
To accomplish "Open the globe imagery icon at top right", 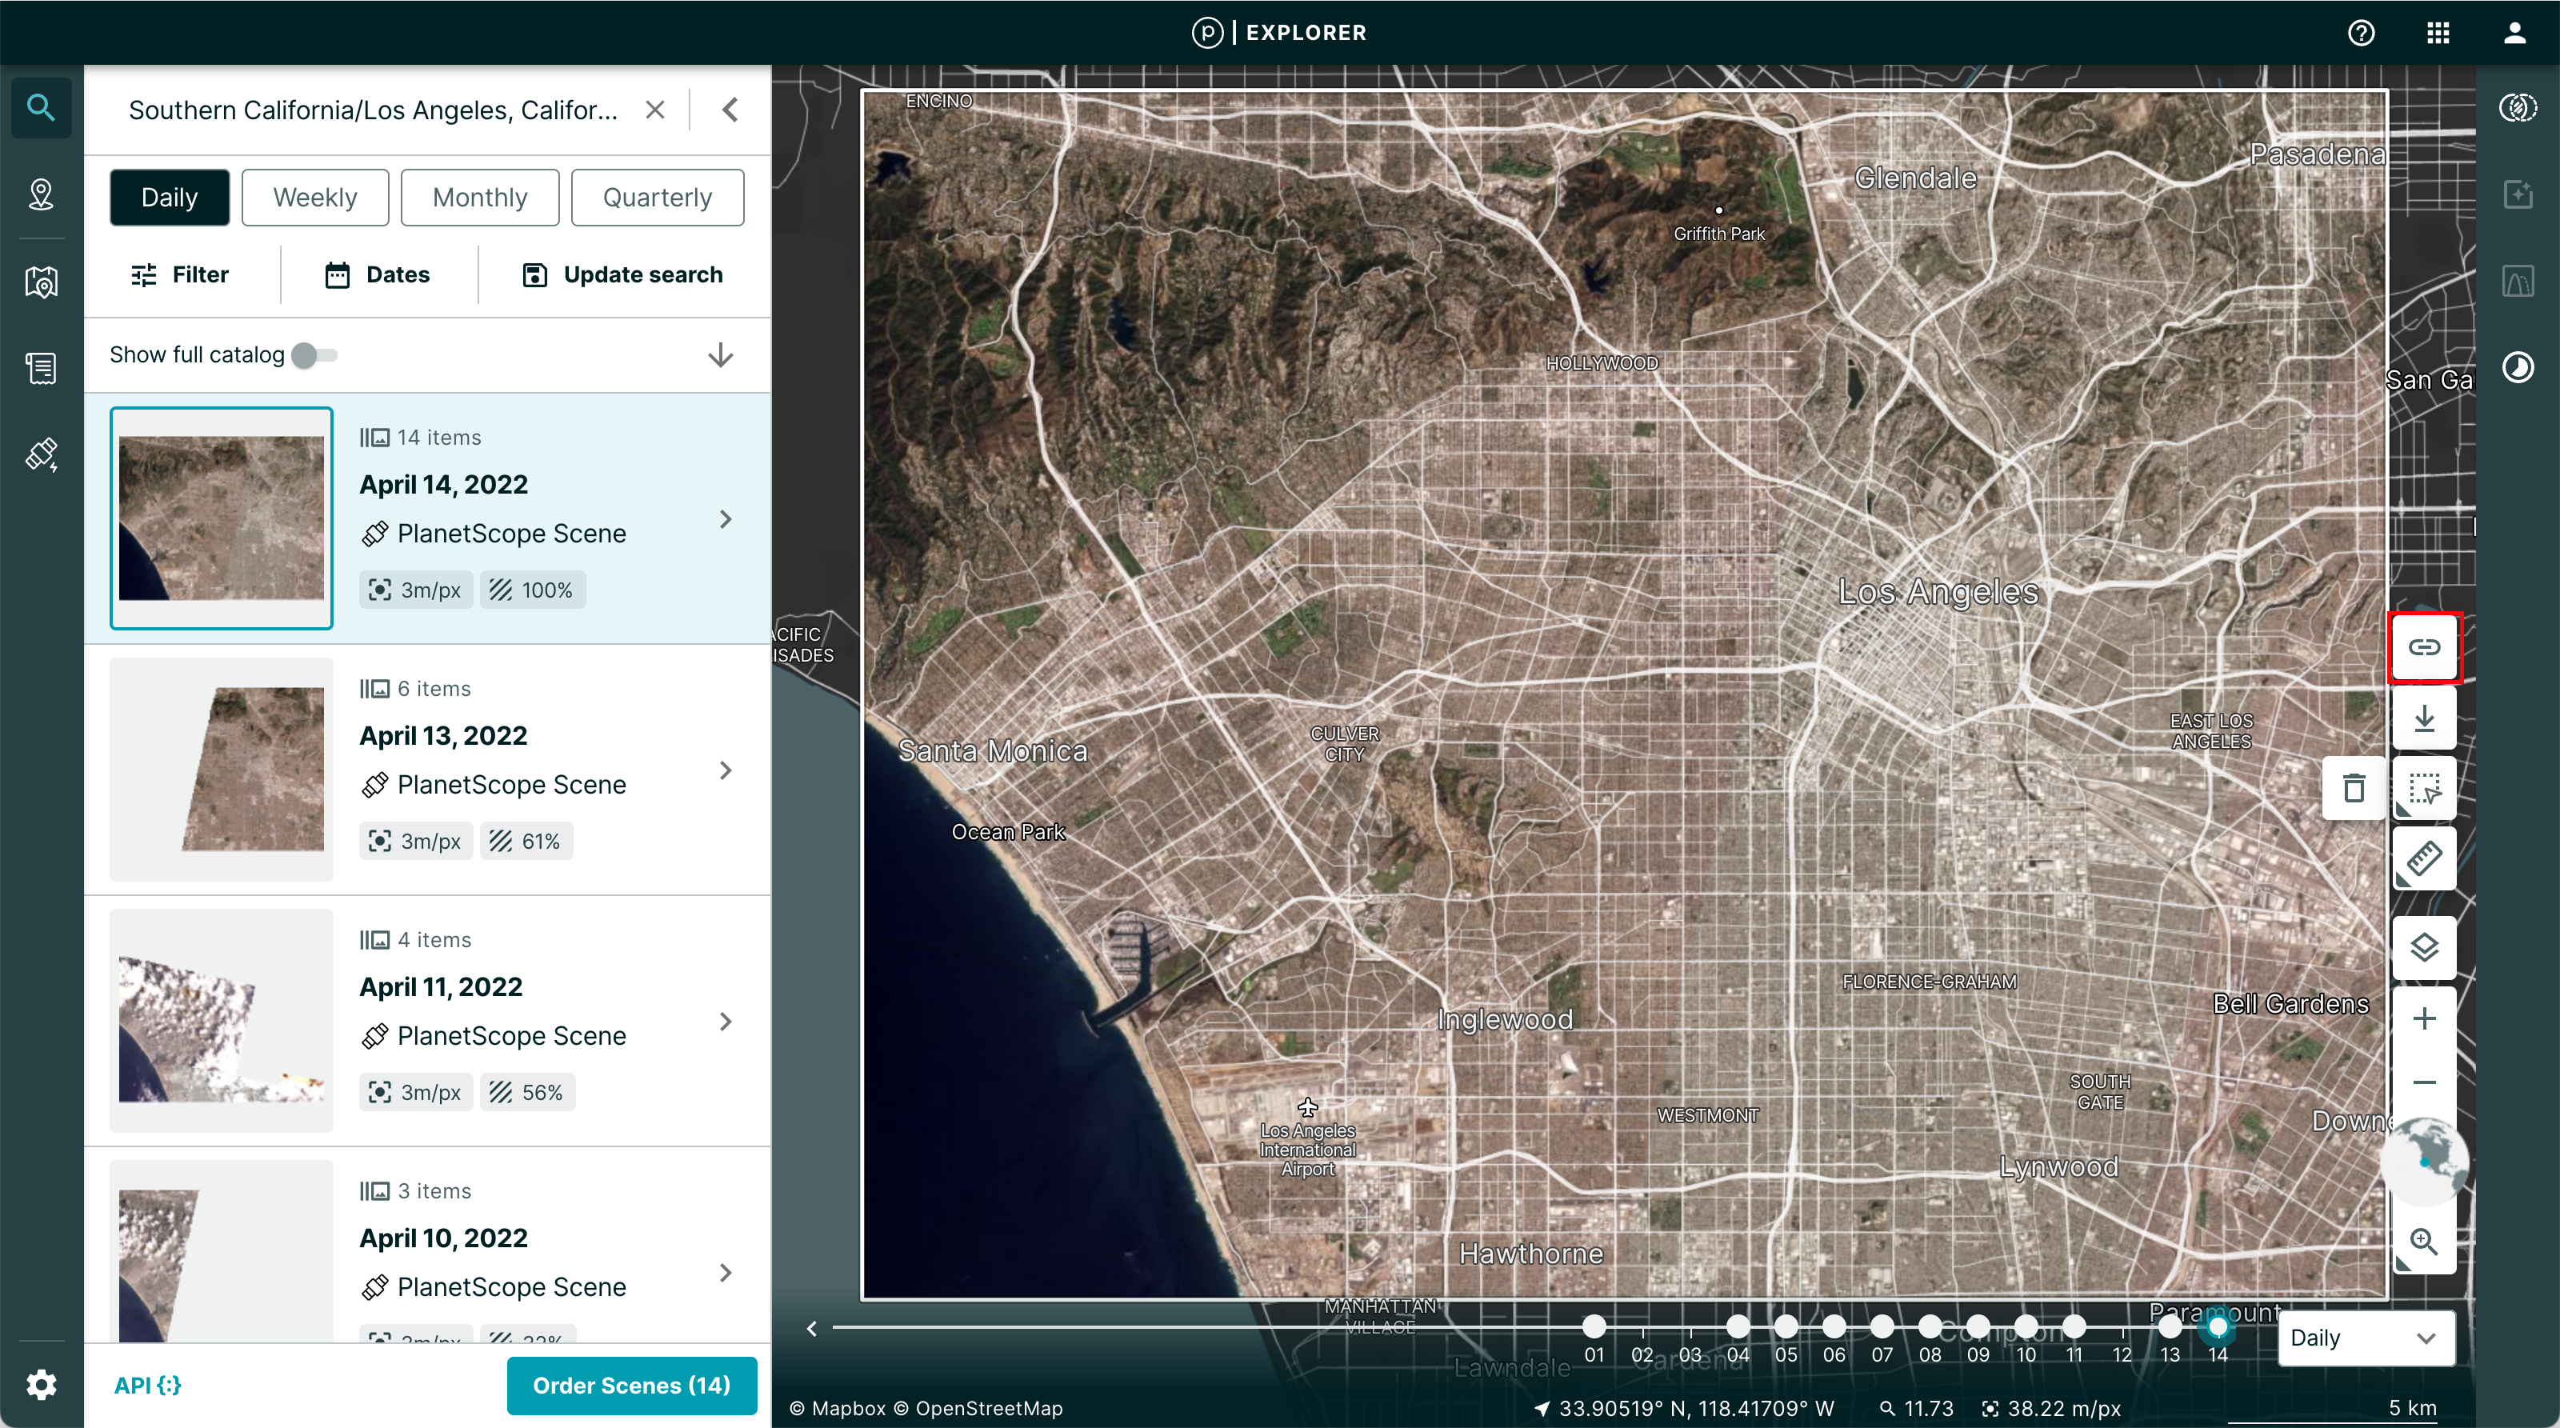I will 2518,107.
